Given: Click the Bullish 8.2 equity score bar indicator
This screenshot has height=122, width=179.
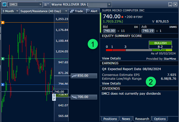Looking at the screenshot, I should [x=160, y=45].
